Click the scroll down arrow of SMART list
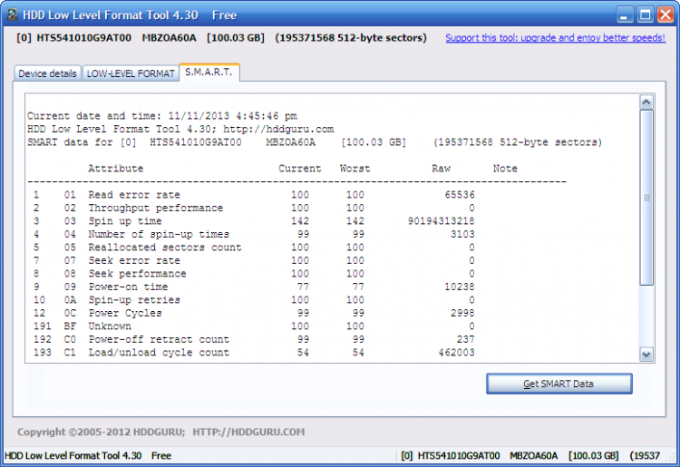Viewport: 680px width, 467px height. pyautogui.click(x=646, y=355)
